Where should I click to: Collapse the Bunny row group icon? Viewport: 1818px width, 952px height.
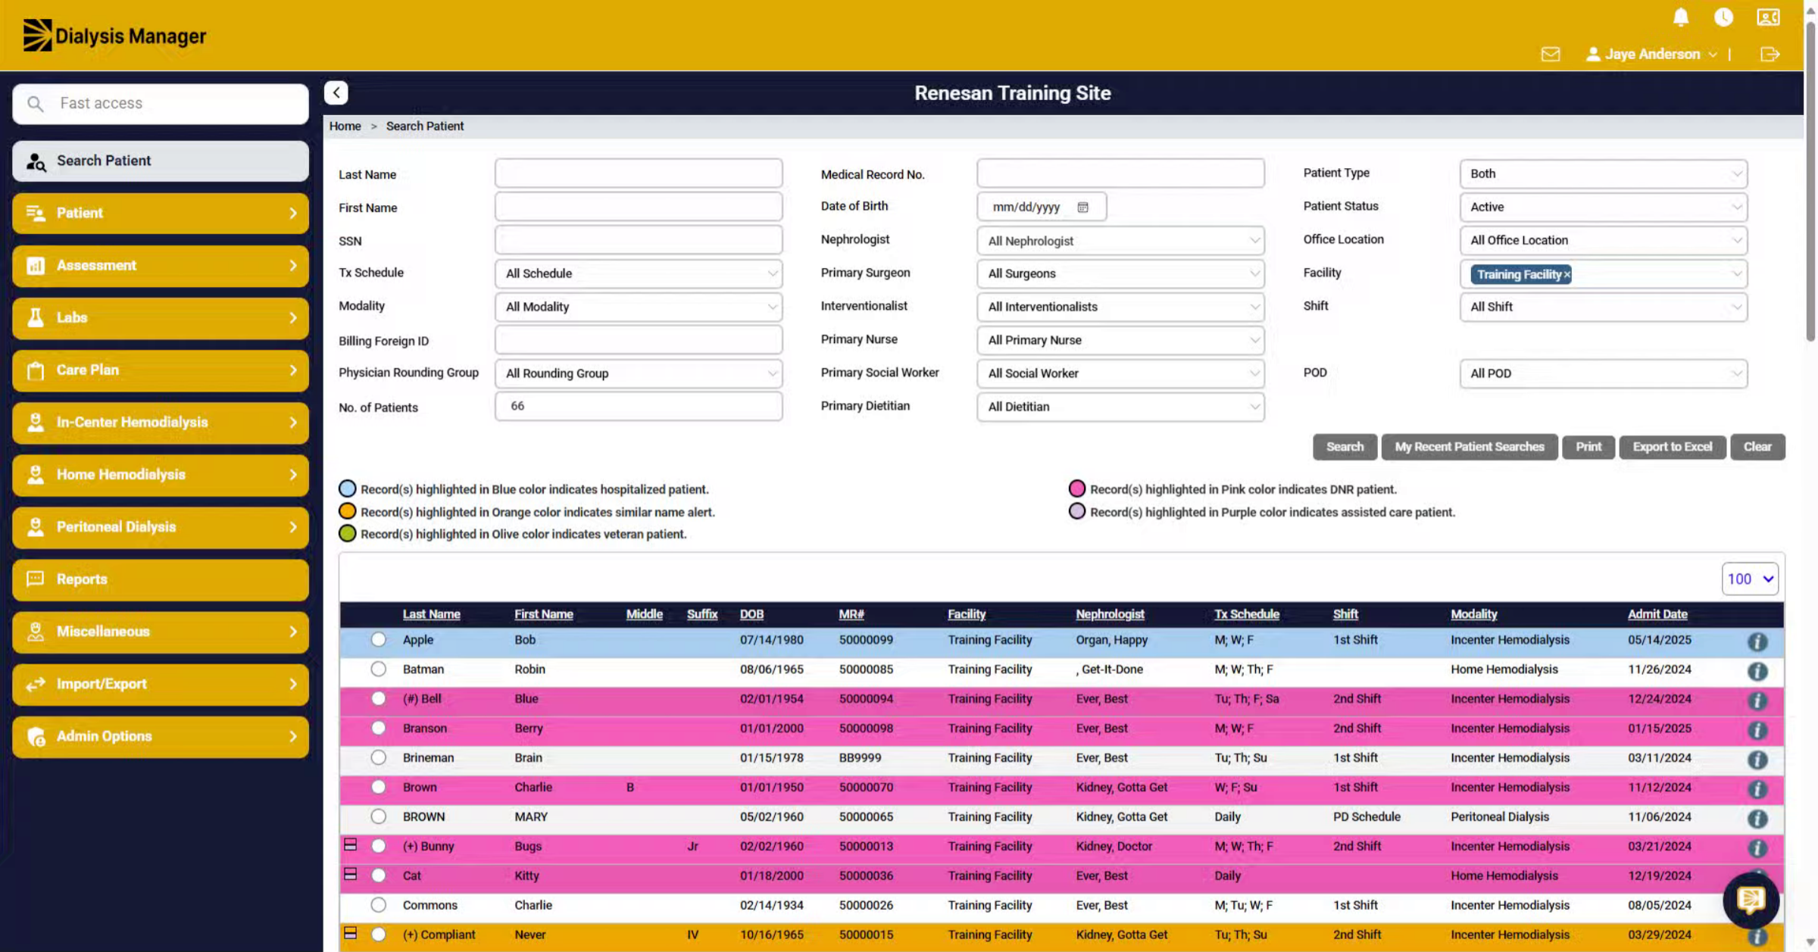pyautogui.click(x=350, y=844)
